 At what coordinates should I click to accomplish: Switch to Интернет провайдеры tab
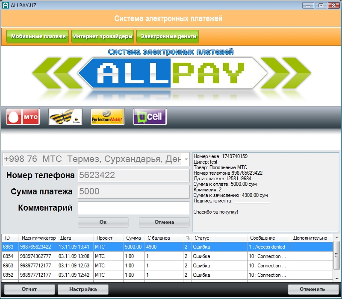103,36
